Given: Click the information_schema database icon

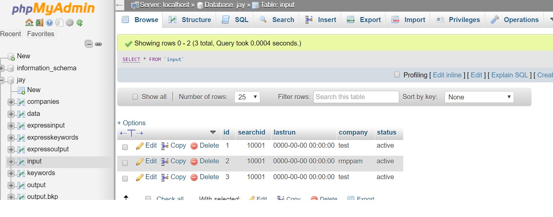Looking at the screenshot, I should (x=11, y=68).
